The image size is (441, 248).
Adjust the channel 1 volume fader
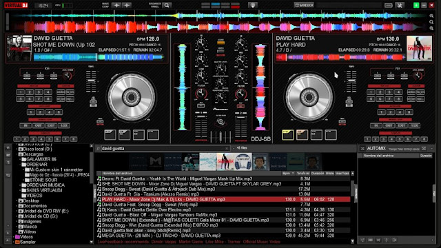click(x=201, y=127)
